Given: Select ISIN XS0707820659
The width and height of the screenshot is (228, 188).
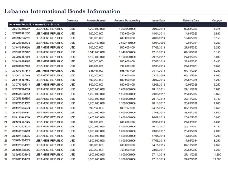Looking at the screenshot, I should [21, 89].
